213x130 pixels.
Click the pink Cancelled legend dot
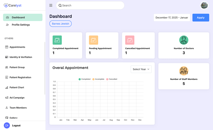107,79
